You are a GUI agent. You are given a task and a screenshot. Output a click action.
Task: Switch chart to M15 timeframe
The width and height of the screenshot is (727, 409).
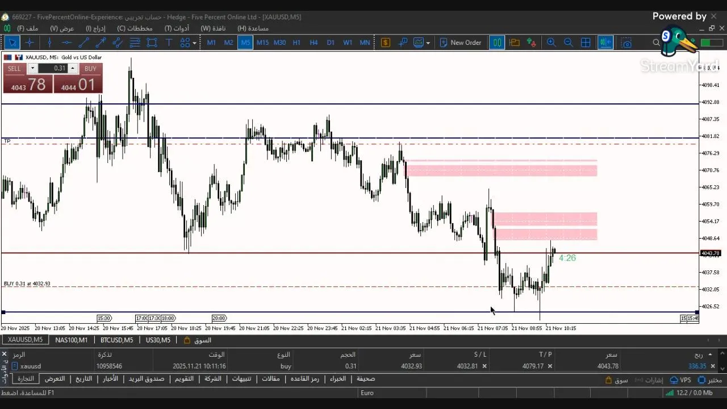click(x=262, y=43)
